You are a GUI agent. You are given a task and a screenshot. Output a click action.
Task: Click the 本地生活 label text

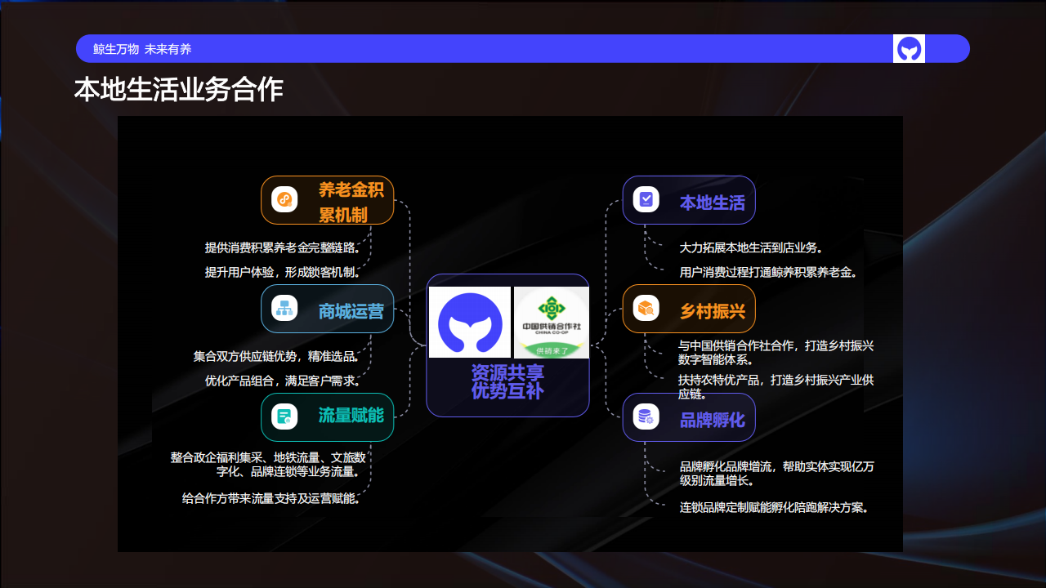tap(713, 203)
